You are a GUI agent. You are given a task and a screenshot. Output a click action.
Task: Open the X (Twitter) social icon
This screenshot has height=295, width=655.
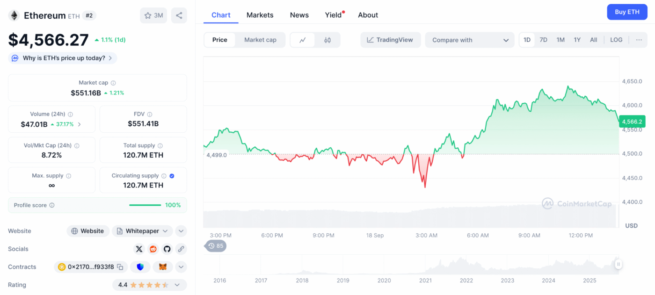[x=139, y=249]
